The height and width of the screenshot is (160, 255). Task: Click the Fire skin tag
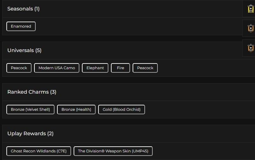click(x=120, y=68)
